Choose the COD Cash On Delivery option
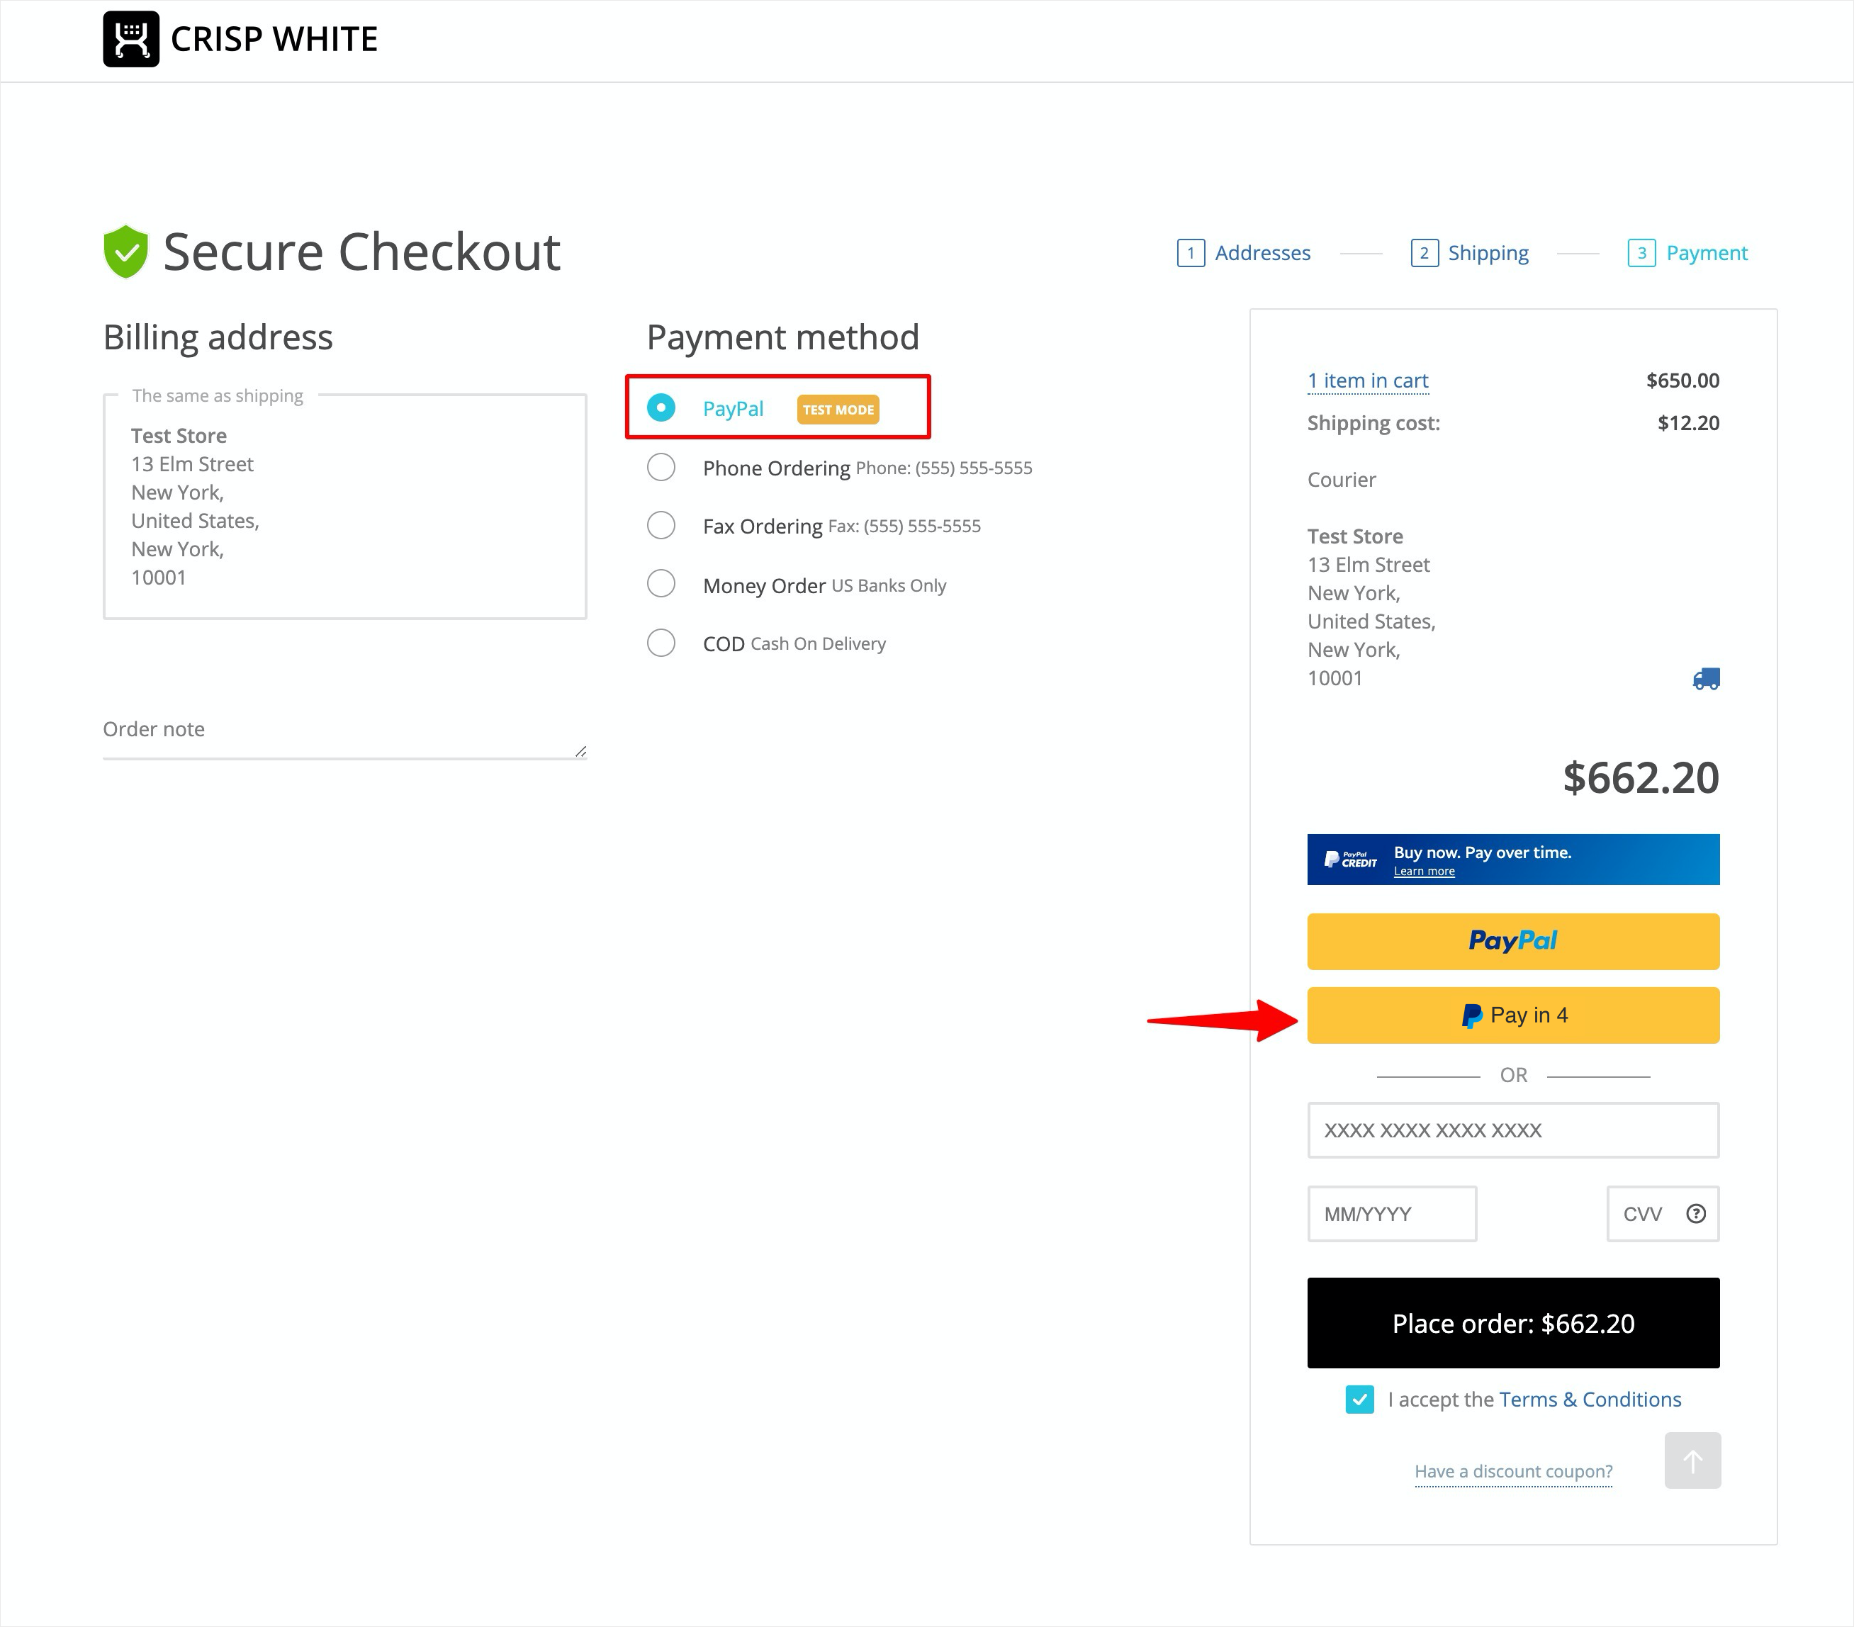 [661, 643]
